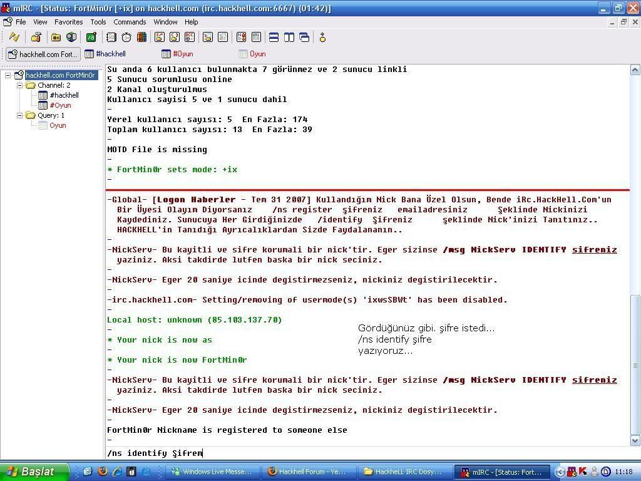641x481 pixels.
Task: Open the Notify List toolbar icon
Action: tap(241, 37)
